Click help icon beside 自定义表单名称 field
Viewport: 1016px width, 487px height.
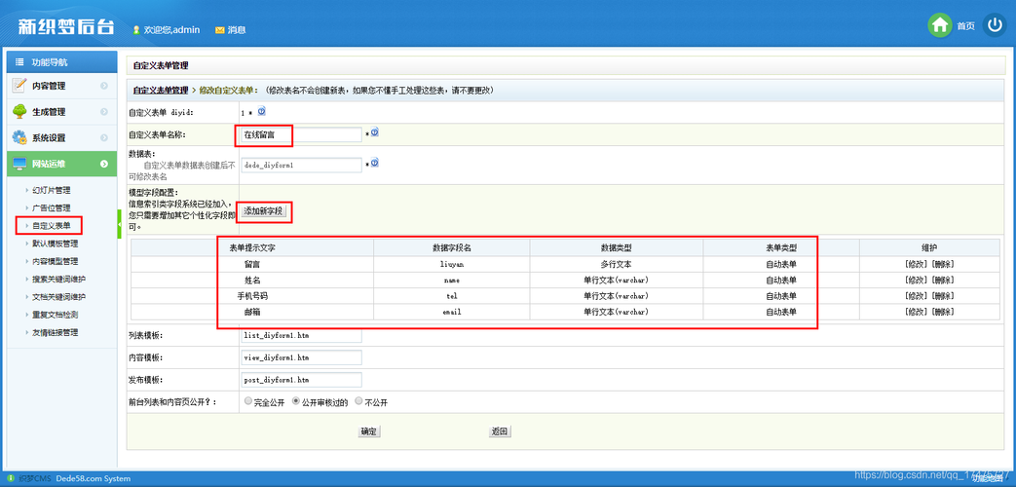coord(374,132)
